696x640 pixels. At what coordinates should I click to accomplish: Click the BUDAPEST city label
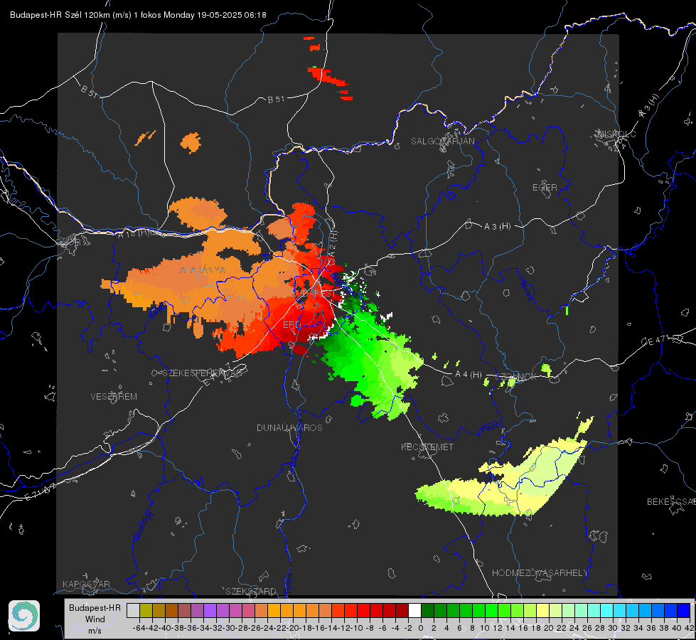tap(314, 294)
